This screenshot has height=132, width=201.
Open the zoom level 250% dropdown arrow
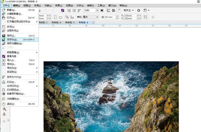97,11
